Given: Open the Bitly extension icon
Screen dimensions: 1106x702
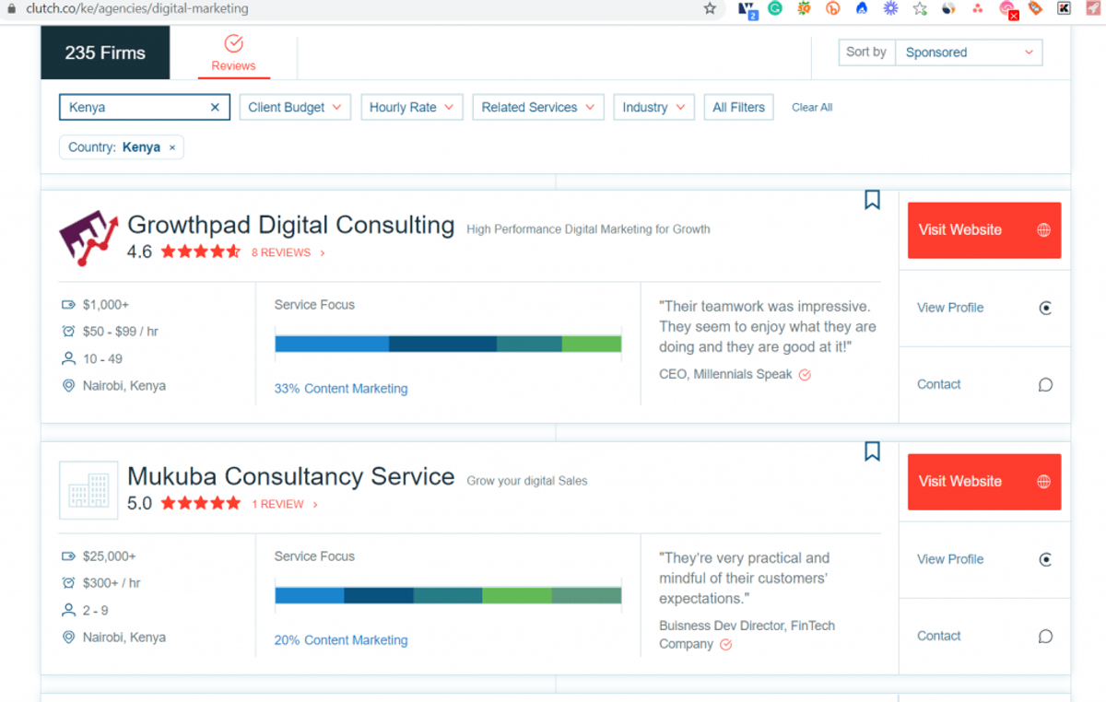Looking at the screenshot, I should pos(833,8).
